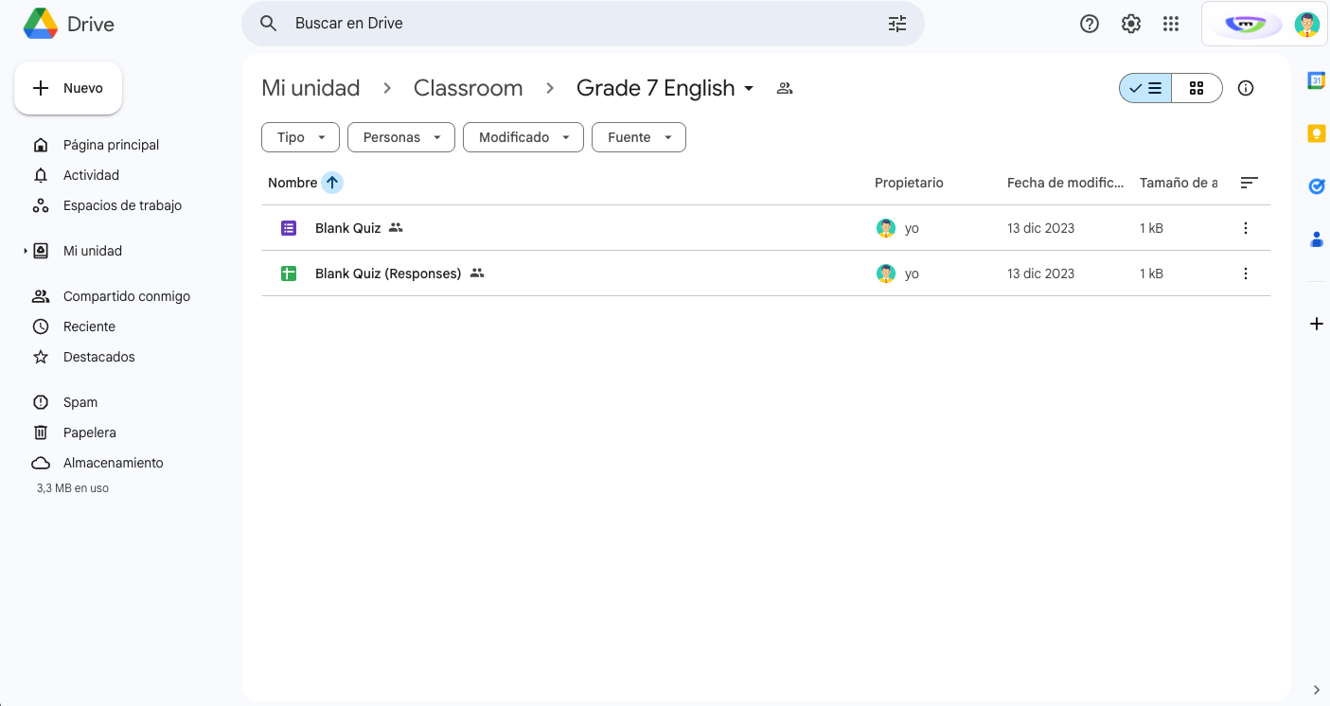Viewport: 1330px width, 706px height.
Task: Open the Tipo filter dropdown
Action: (x=300, y=137)
